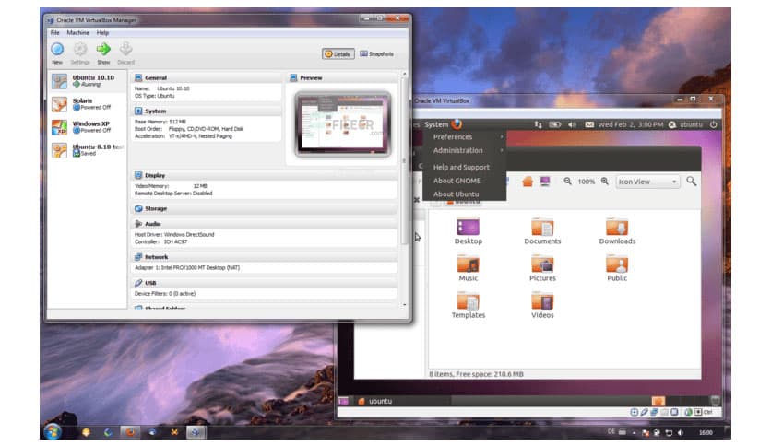Image resolution: width=771 pixels, height=446 pixels.
Task: Select the Public folder
Action: [x=617, y=268]
